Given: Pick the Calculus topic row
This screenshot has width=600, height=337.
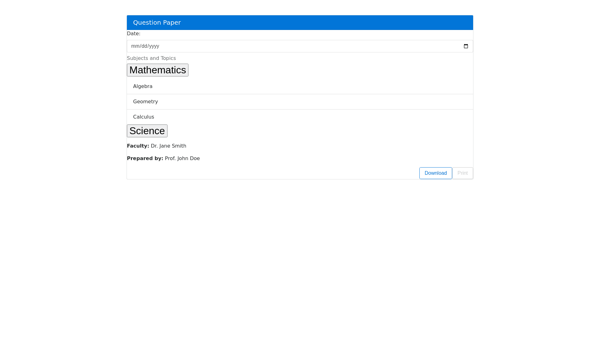Looking at the screenshot, I should [144, 117].
